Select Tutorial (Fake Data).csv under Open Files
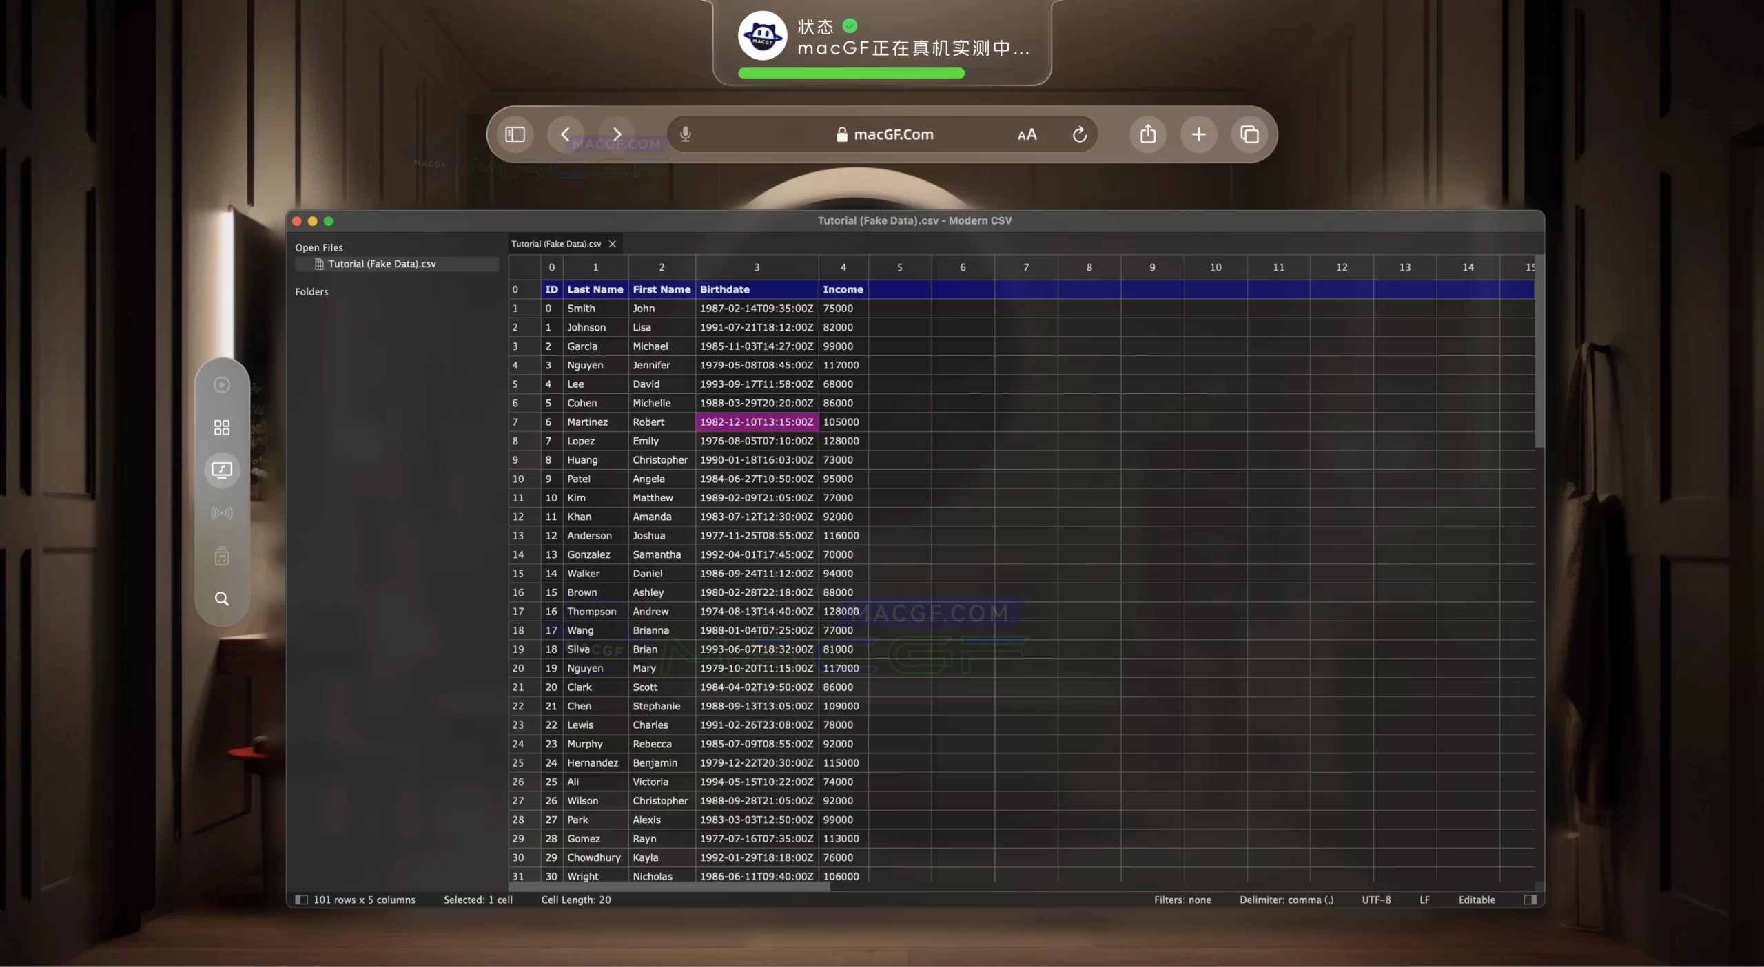1764x967 pixels. (382, 264)
